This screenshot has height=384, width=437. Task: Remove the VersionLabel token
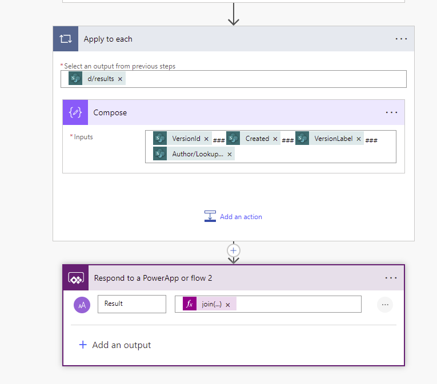[x=359, y=139]
